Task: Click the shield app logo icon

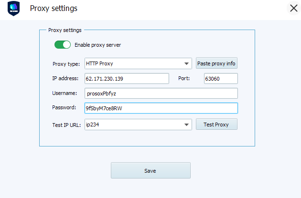Action: click(x=13, y=9)
